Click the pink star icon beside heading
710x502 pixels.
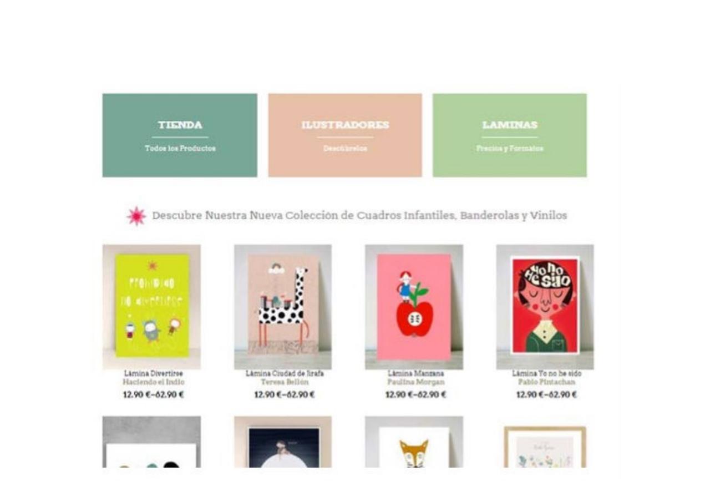pyautogui.click(x=136, y=216)
